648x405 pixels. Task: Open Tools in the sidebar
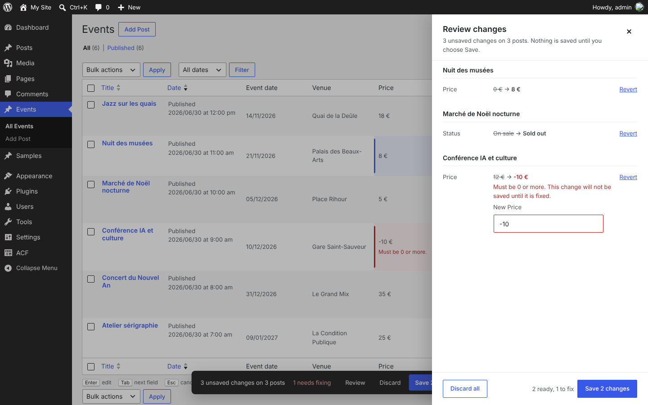[36, 222]
